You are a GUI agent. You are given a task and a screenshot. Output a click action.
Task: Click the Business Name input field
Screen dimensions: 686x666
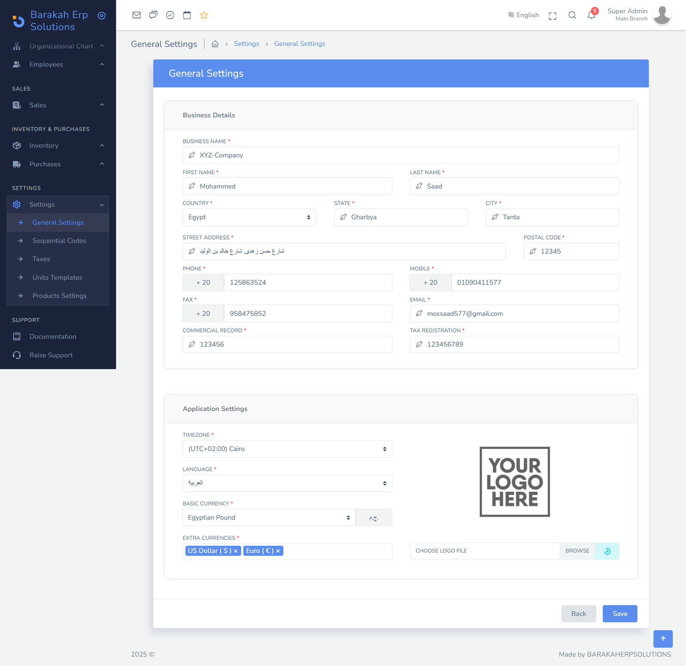coord(400,155)
